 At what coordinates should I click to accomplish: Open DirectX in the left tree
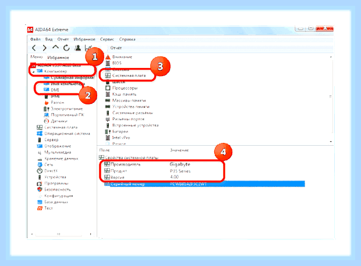[51, 171]
